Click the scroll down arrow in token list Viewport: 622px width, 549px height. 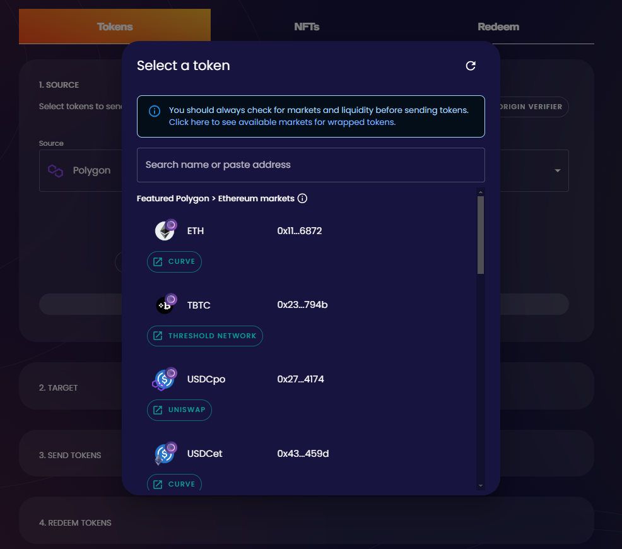(481, 485)
